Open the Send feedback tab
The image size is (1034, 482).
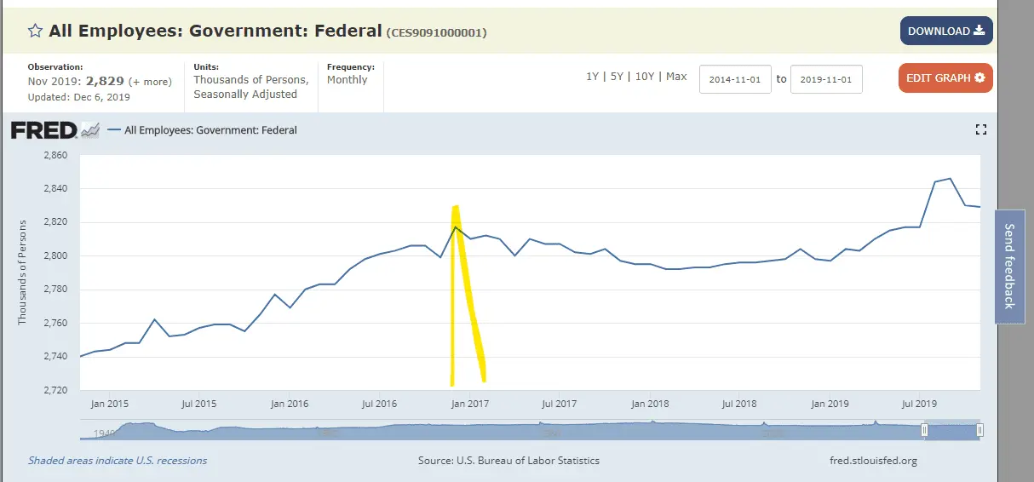1008,266
